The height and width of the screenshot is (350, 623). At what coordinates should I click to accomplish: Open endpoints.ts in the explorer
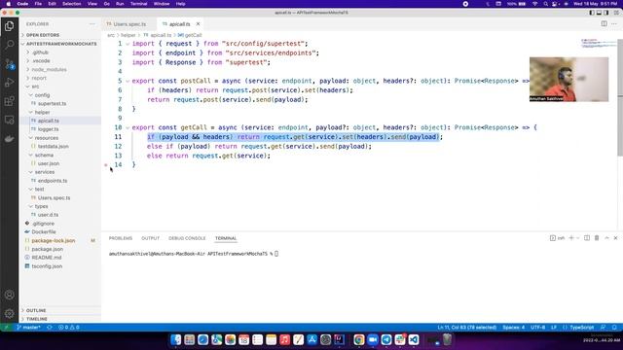53,181
